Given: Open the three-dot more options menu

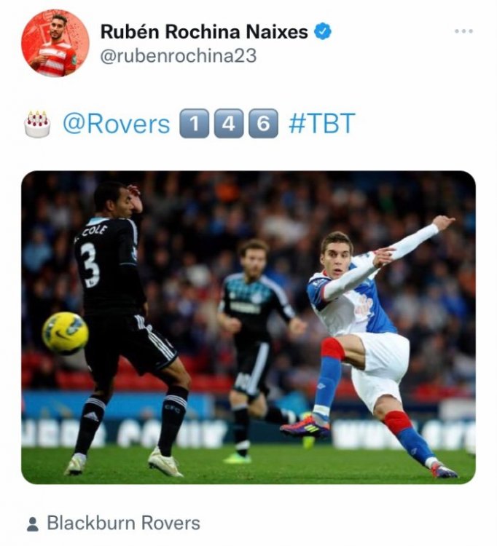Looking at the screenshot, I should [x=463, y=31].
